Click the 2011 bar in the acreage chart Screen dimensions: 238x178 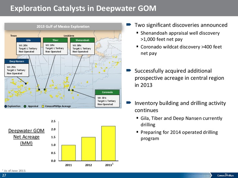click(68, 153)
